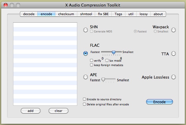This screenshot has width=186, height=125.
Task: Check Encode to source directory
Action: click(x=85, y=99)
